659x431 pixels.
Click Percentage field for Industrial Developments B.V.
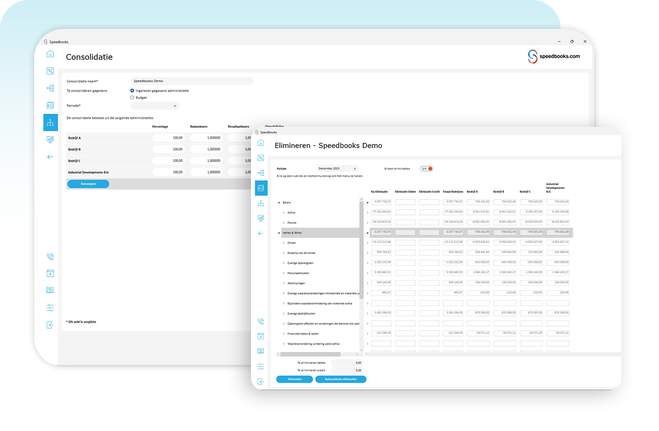click(x=169, y=172)
